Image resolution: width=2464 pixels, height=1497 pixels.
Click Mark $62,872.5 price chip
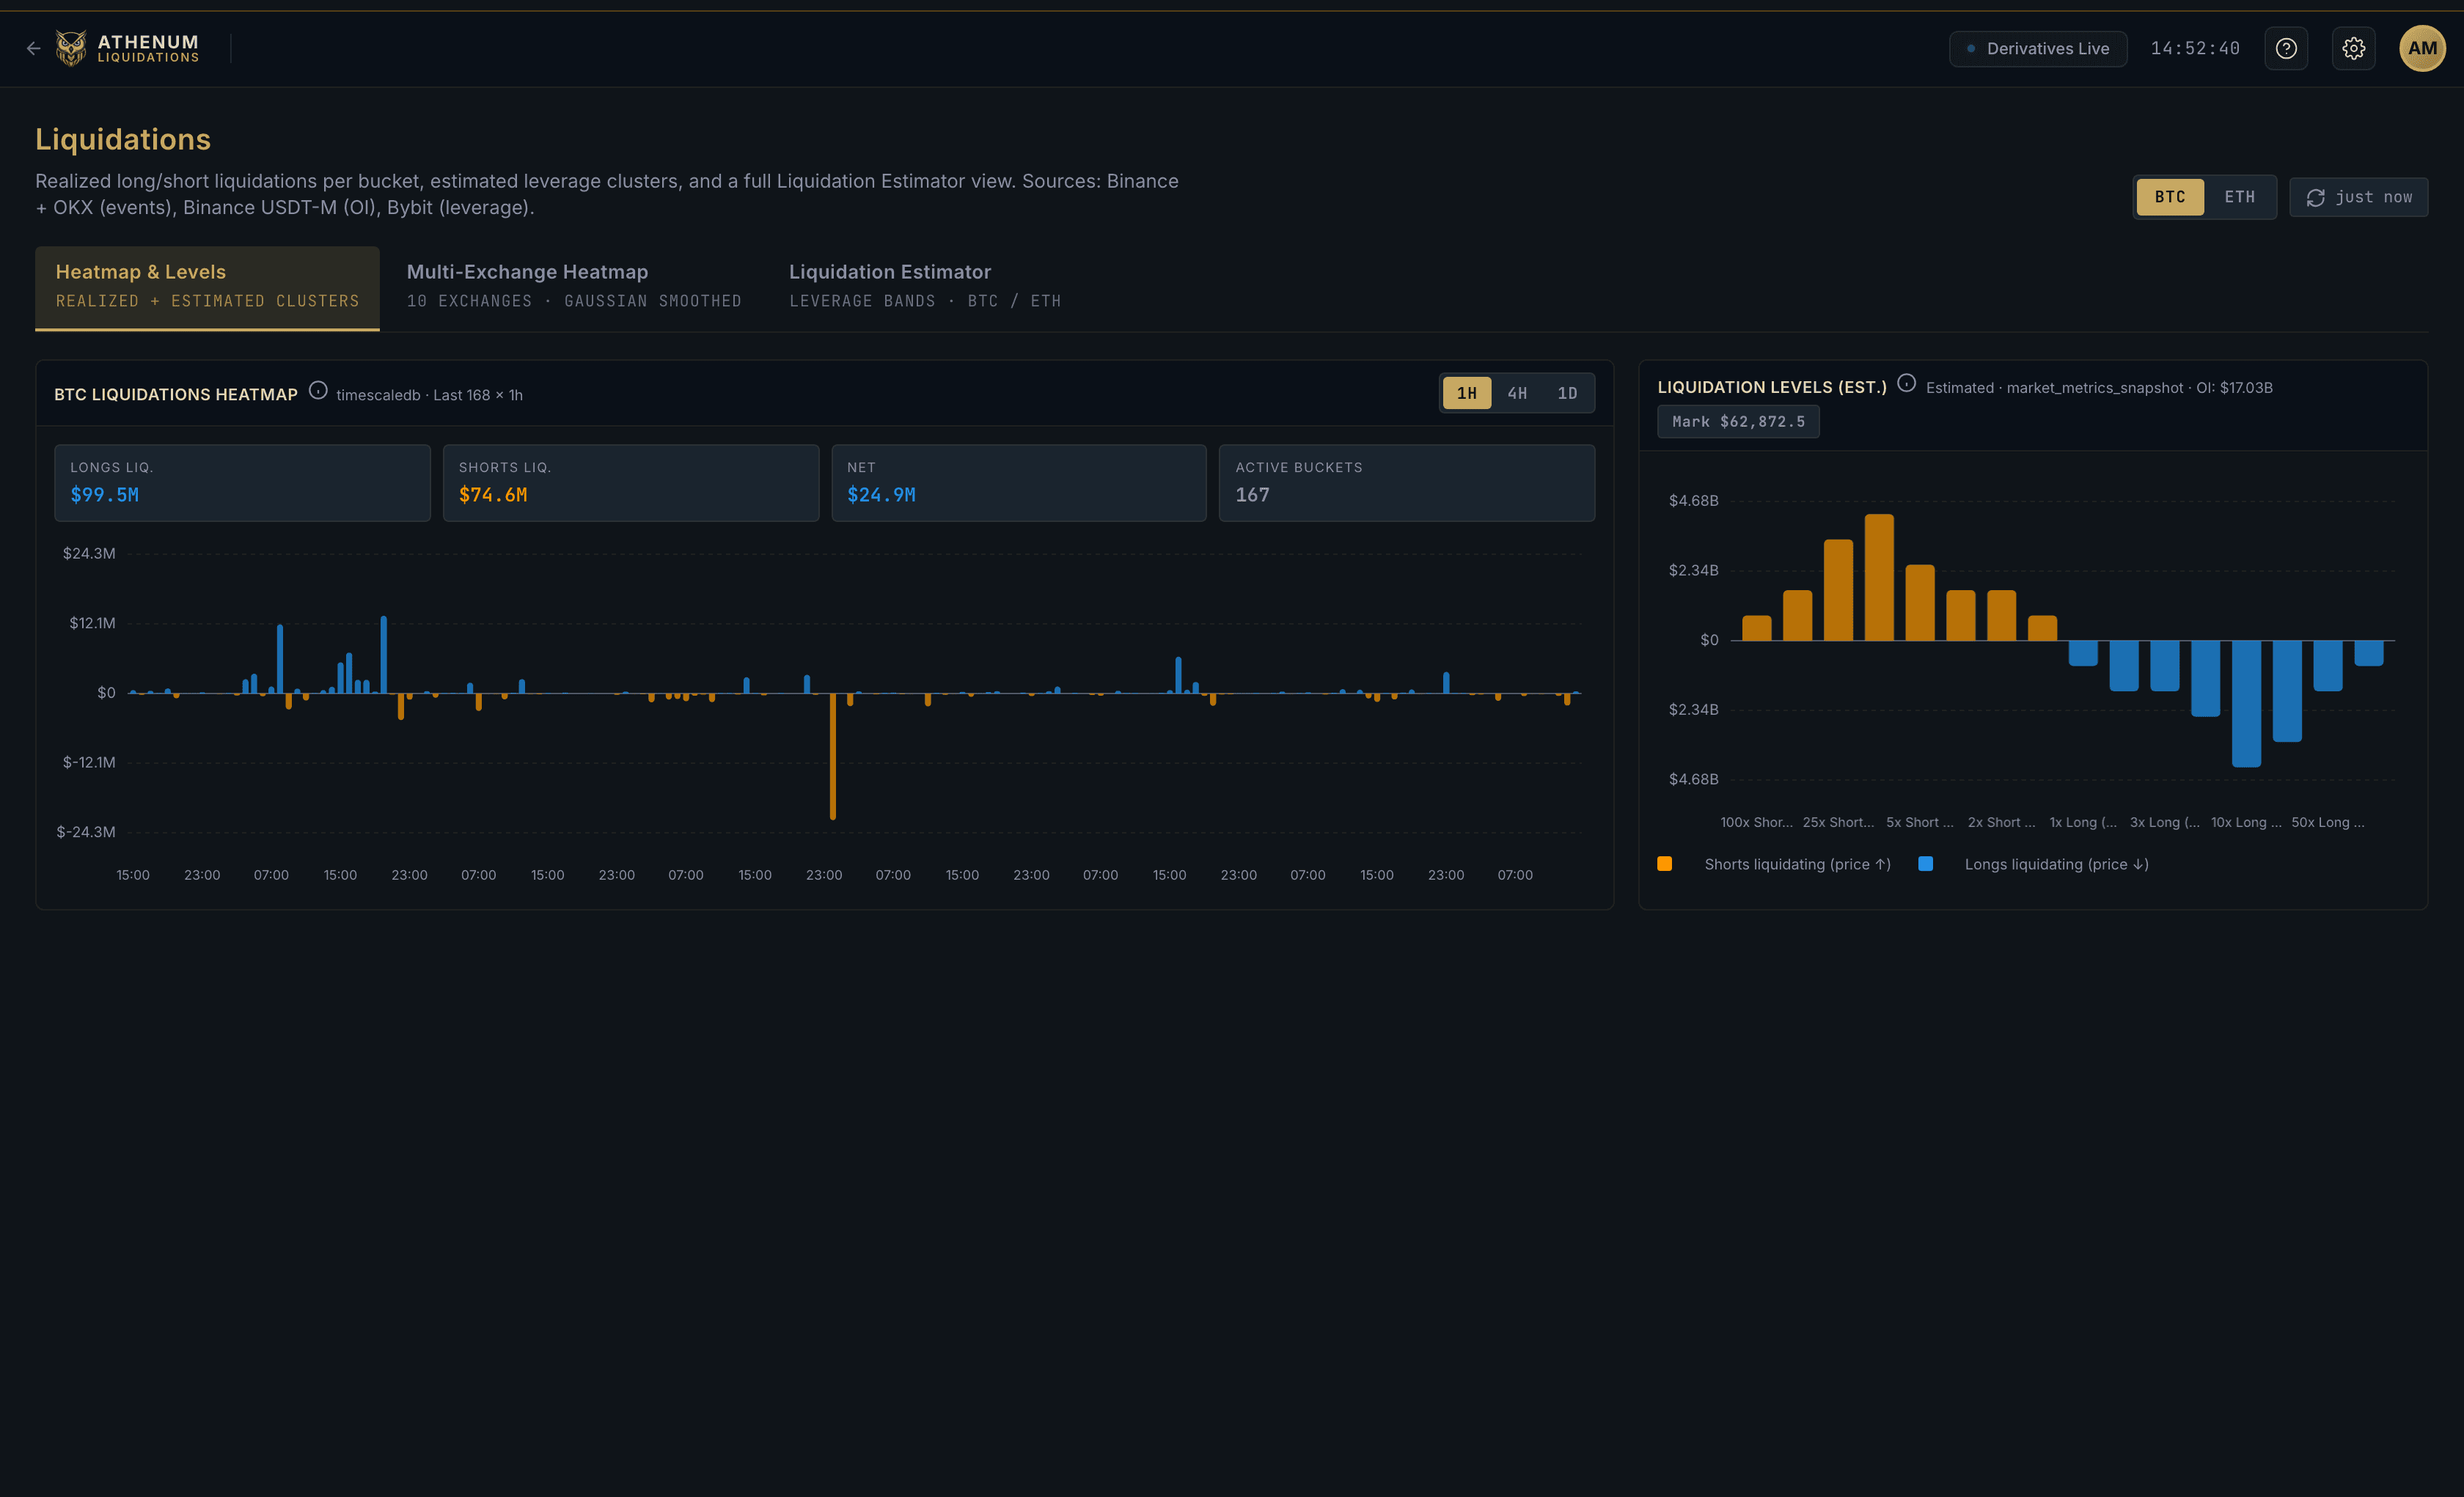1738,422
